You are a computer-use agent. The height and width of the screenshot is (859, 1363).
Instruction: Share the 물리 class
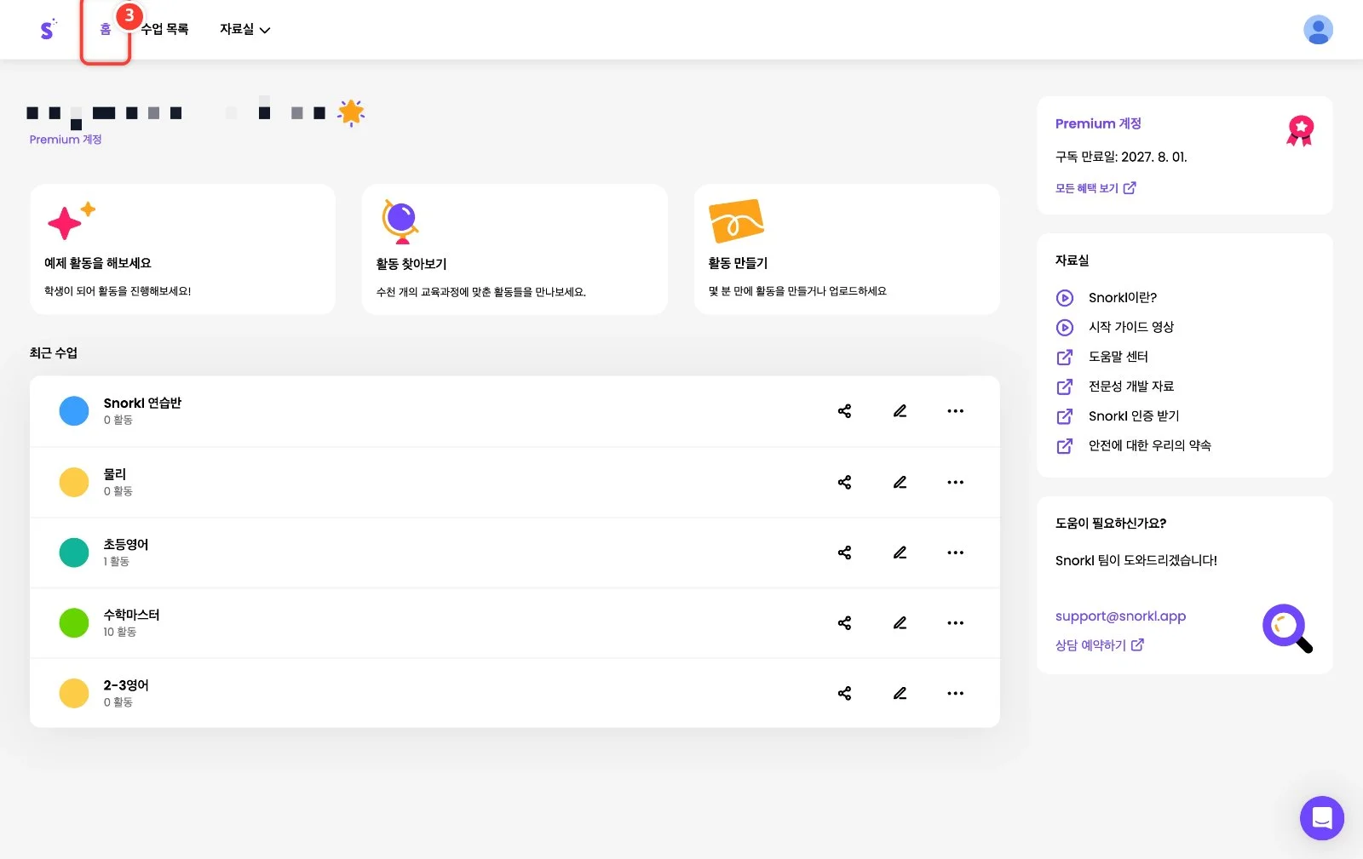[x=844, y=483]
